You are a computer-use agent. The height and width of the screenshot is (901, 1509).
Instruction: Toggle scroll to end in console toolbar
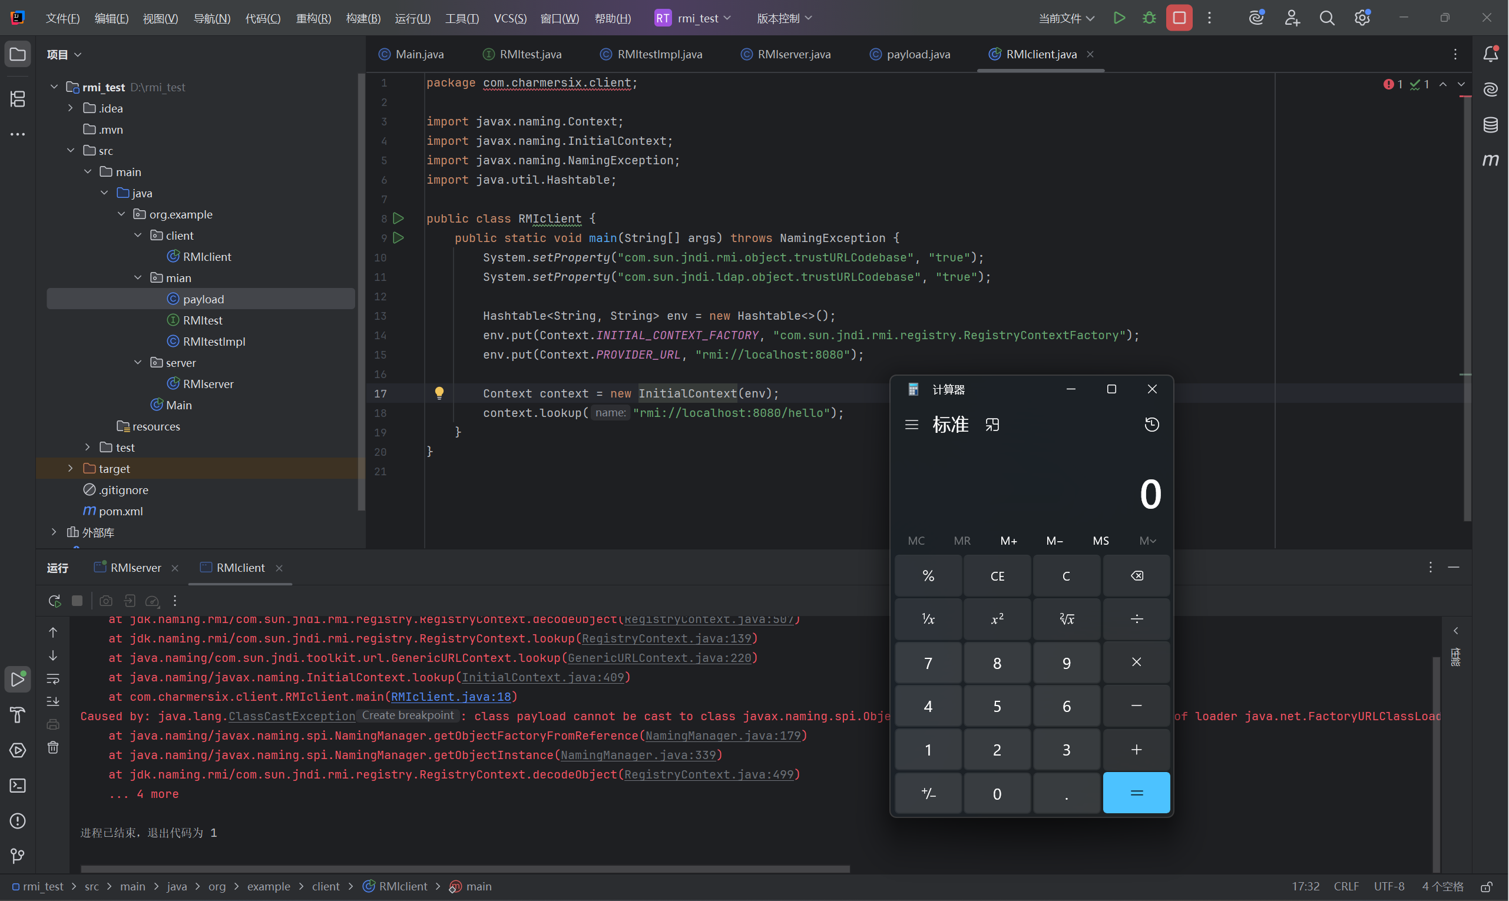click(53, 701)
